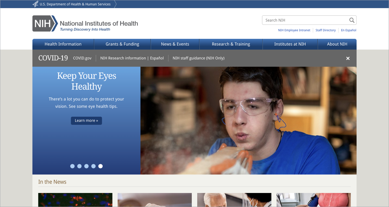Viewport: 389px width, 207px height.
Task: Open the Health Information menu
Action: [x=63, y=44]
